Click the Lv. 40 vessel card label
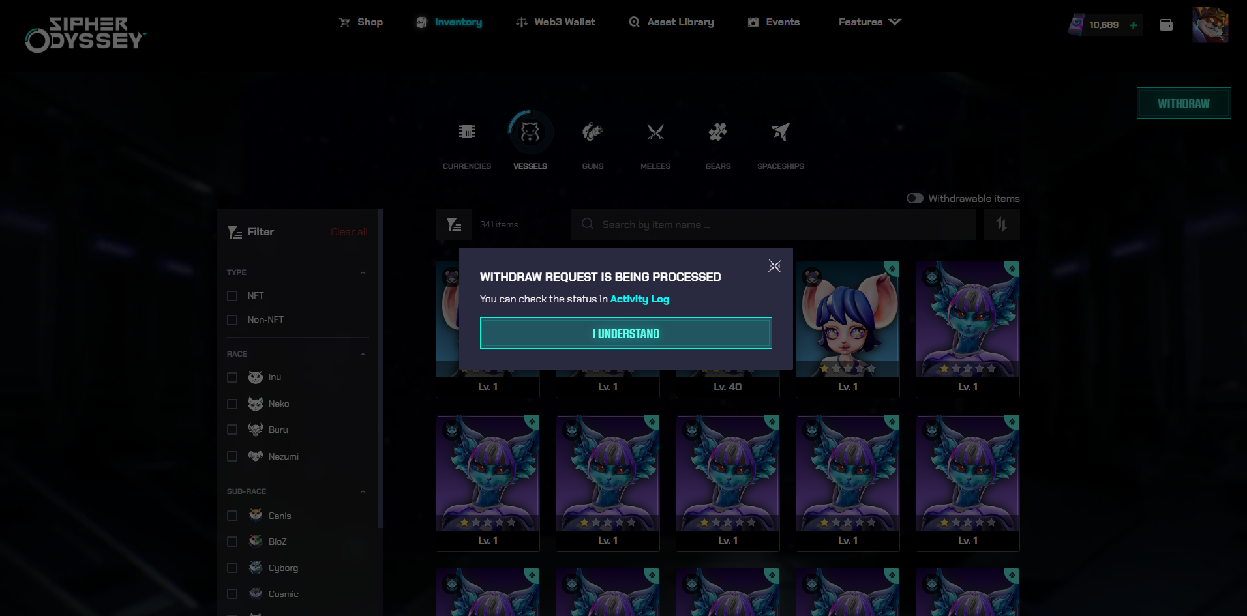The image size is (1247, 616). pos(728,387)
